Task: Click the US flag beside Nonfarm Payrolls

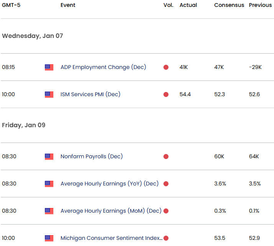Action: click(x=49, y=157)
